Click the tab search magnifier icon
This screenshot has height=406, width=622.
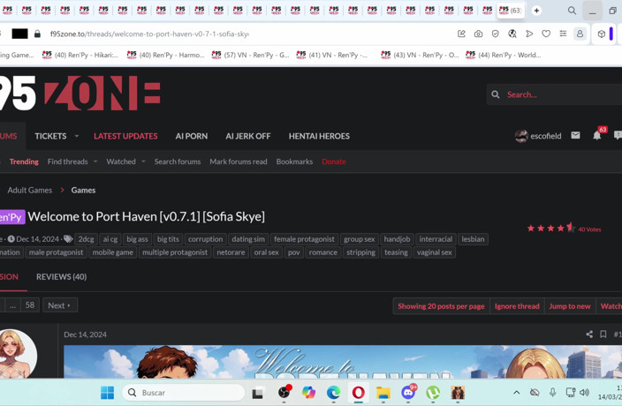[x=572, y=11]
